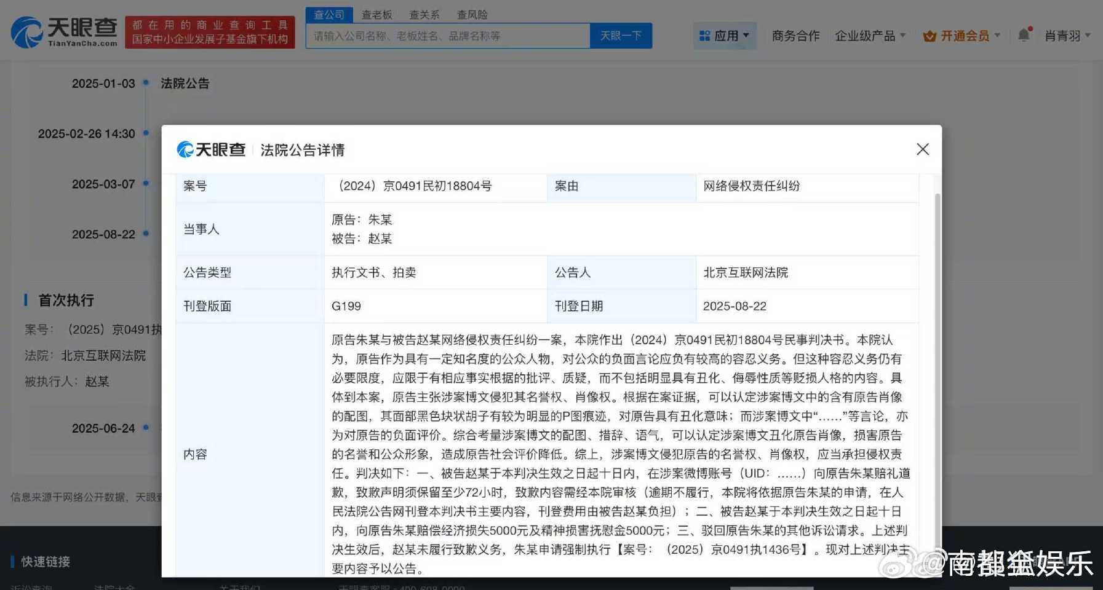This screenshot has width=1103, height=590.
Task: Click the 应用 grid icon
Action: (705, 36)
